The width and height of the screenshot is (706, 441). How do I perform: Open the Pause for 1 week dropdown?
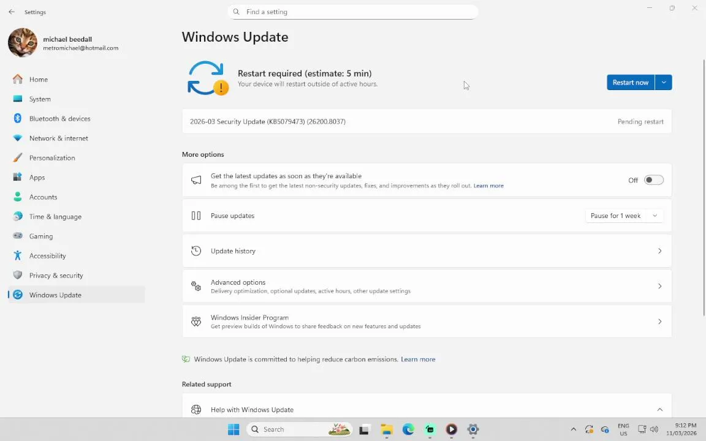[x=624, y=216]
